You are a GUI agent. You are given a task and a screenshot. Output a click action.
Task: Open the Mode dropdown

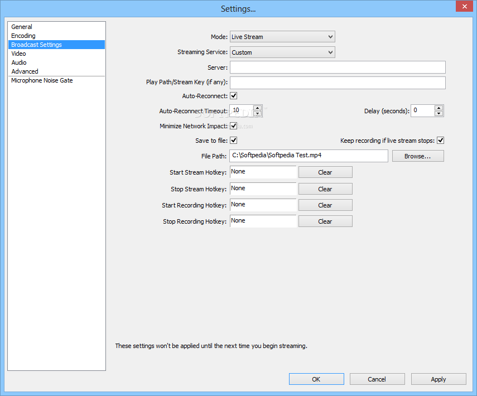(x=282, y=37)
